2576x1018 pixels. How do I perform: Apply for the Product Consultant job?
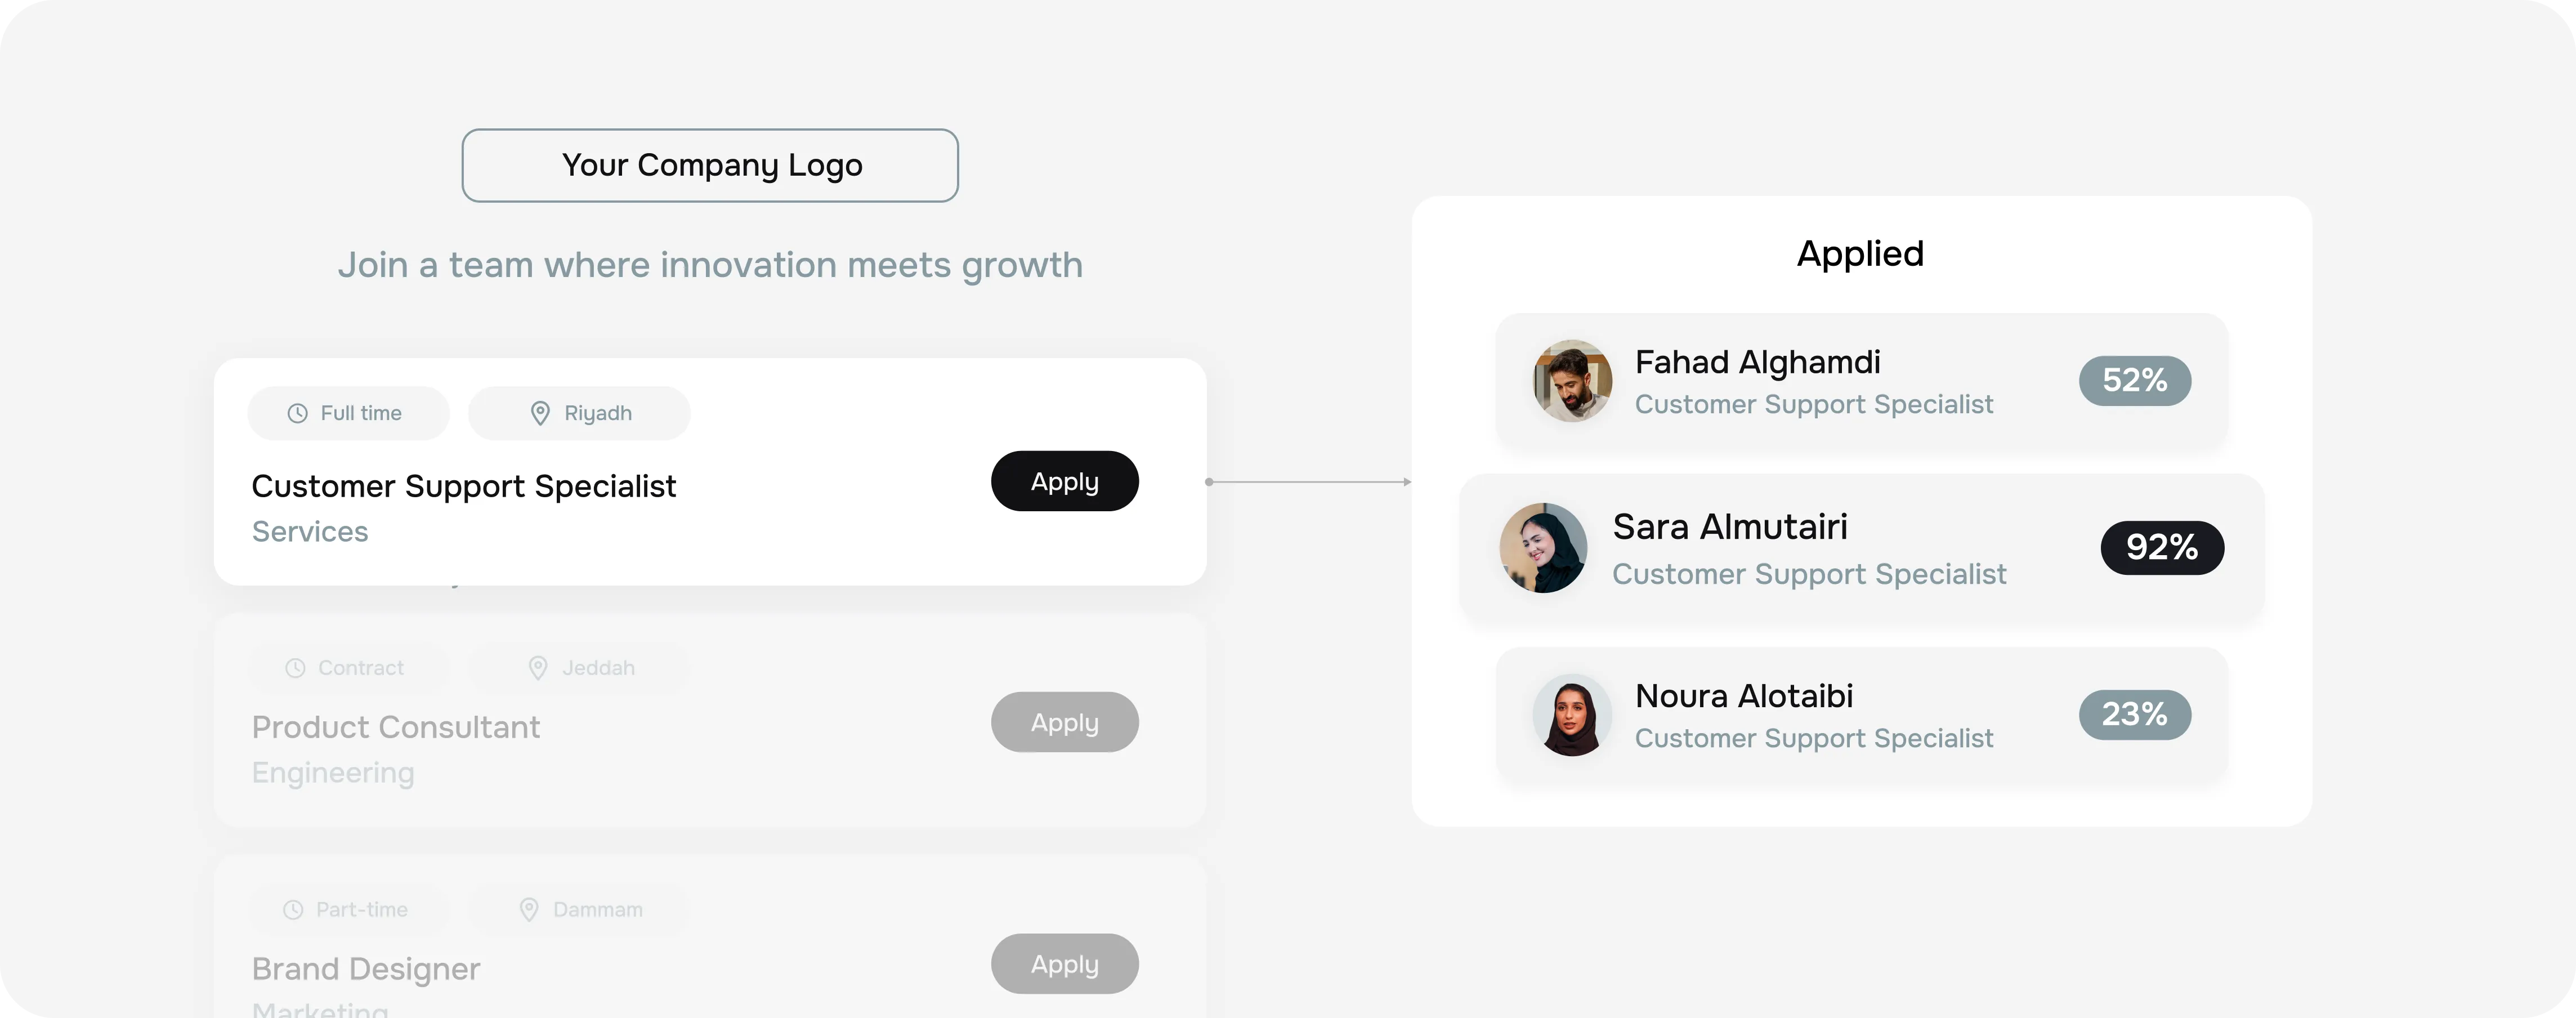1064,722
